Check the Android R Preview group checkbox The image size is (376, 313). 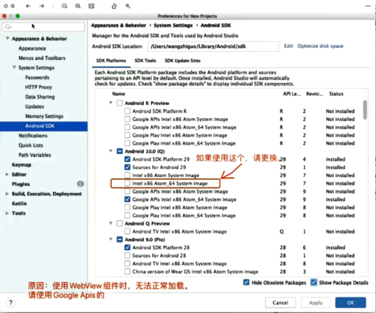pyautogui.click(x=119, y=103)
